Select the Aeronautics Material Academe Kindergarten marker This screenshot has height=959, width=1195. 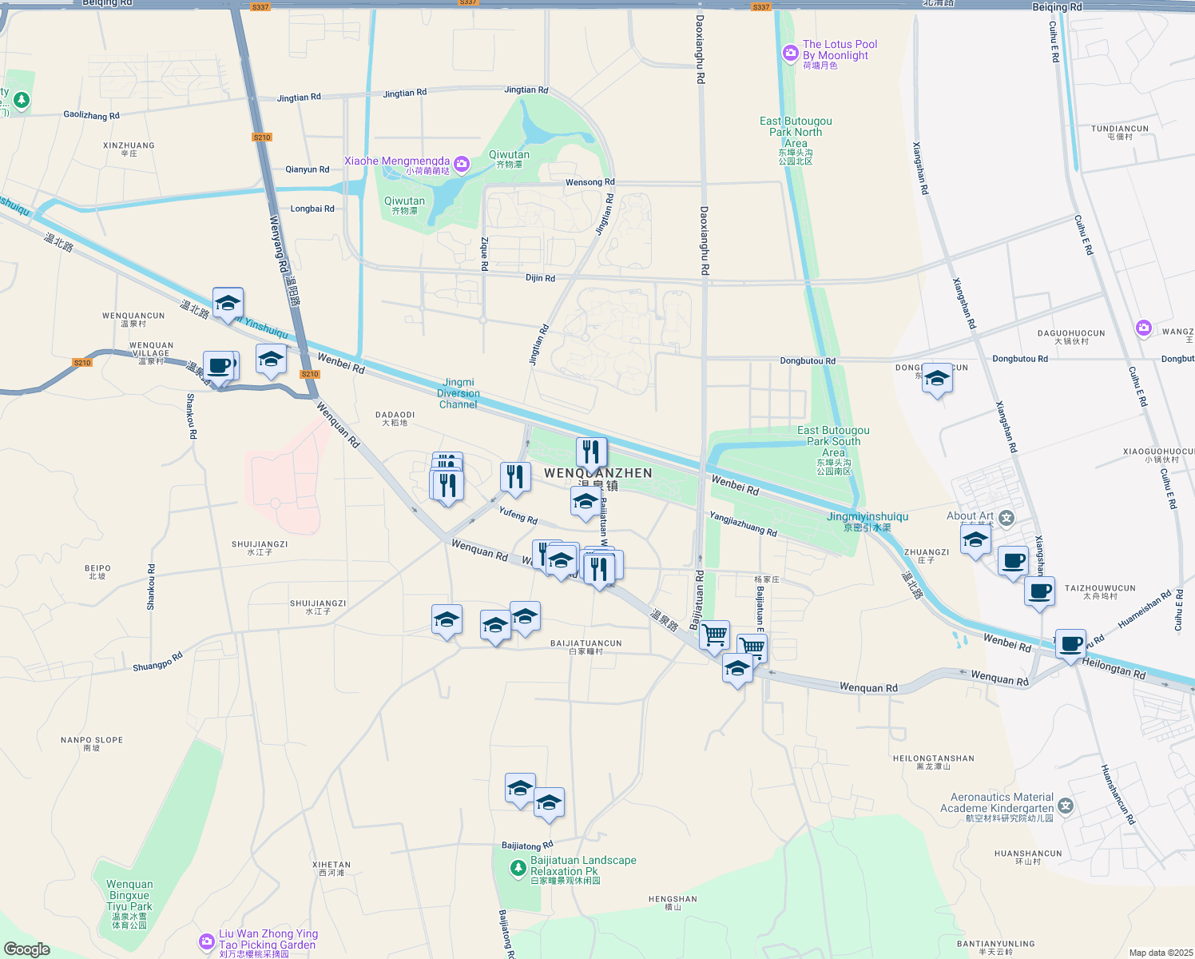tap(1066, 806)
